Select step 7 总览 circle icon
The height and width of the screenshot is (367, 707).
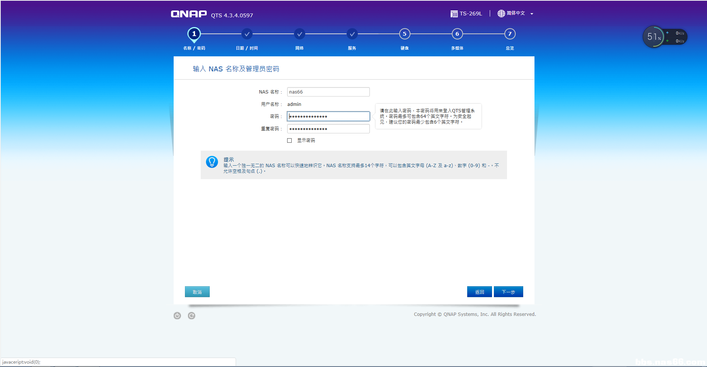[x=509, y=34]
